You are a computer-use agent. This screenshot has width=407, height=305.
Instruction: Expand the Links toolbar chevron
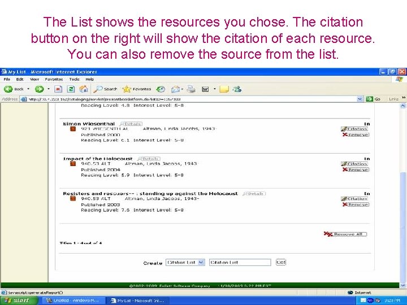(x=404, y=98)
